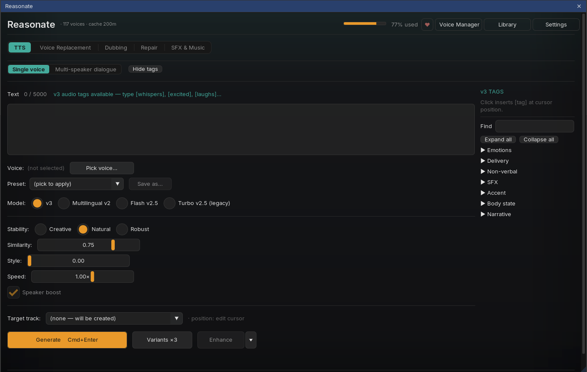The width and height of the screenshot is (587, 372).
Task: Select the Multilingual v2 model
Action: 64,203
